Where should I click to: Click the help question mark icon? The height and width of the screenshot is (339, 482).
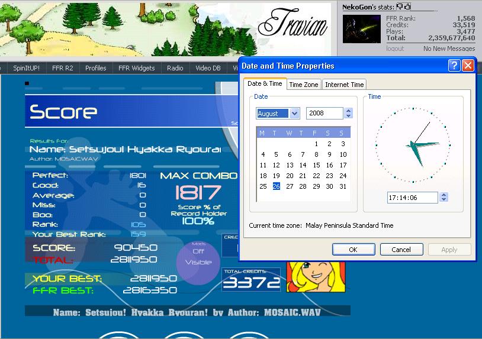454,66
